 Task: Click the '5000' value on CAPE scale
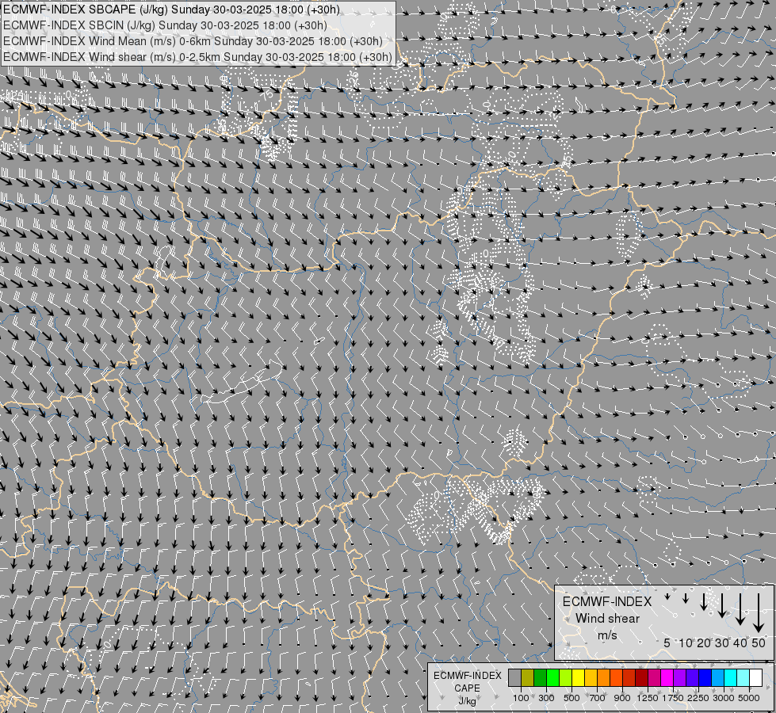(749, 698)
